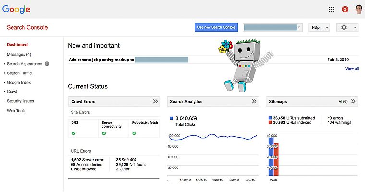Open the red notifications badge showing 2

345,9
